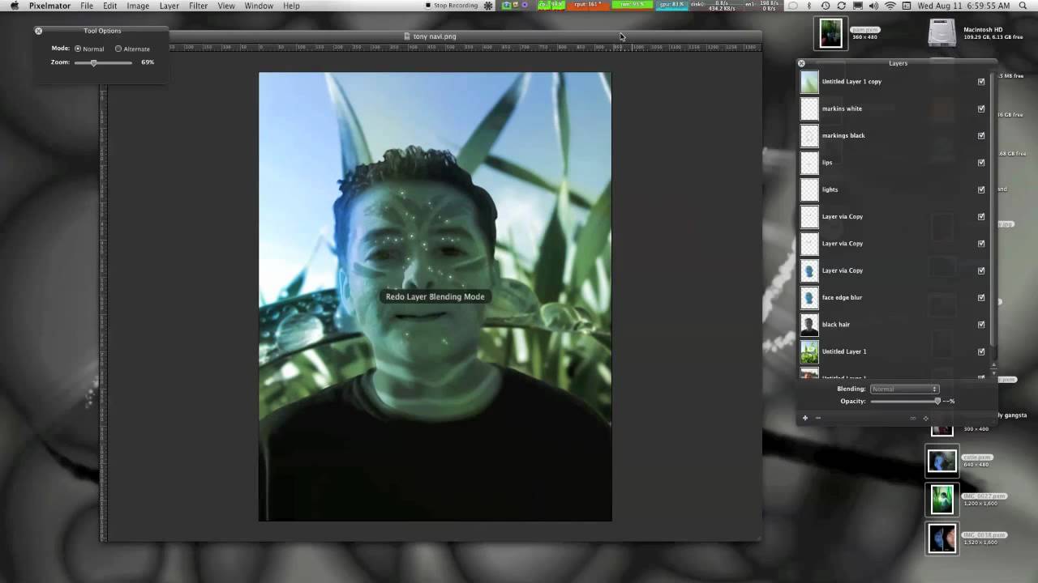1038x583 pixels.
Task: Click the layer Opacity slider
Action: (905, 401)
